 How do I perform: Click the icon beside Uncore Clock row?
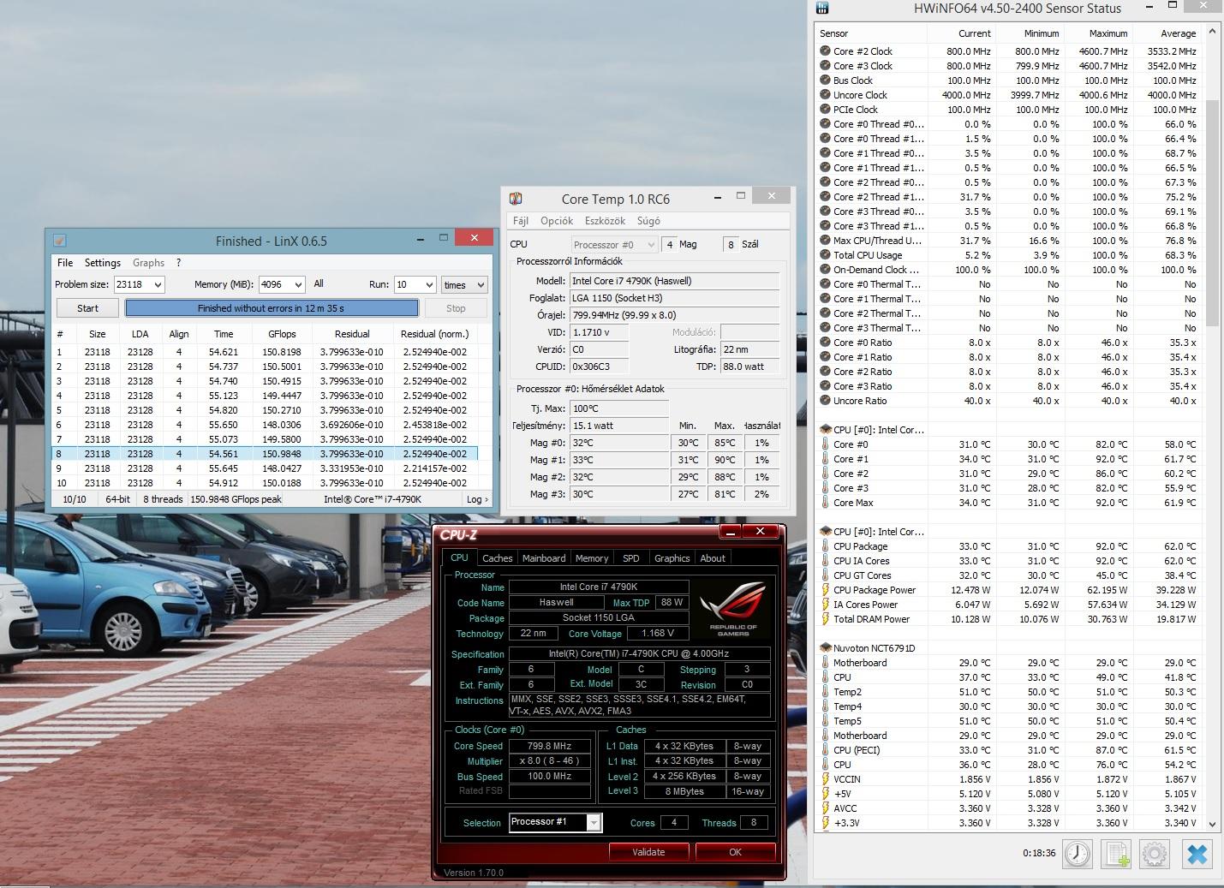826,95
